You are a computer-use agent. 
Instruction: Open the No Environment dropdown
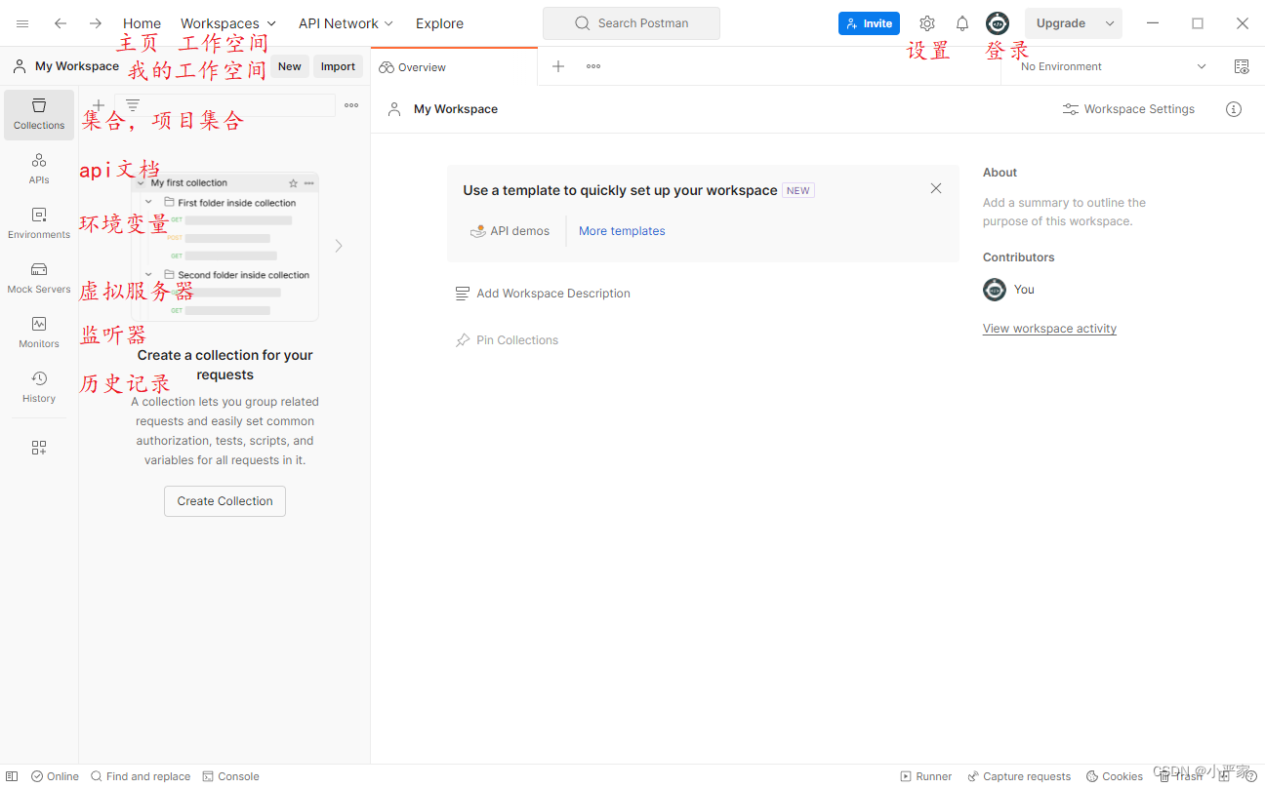click(1113, 66)
